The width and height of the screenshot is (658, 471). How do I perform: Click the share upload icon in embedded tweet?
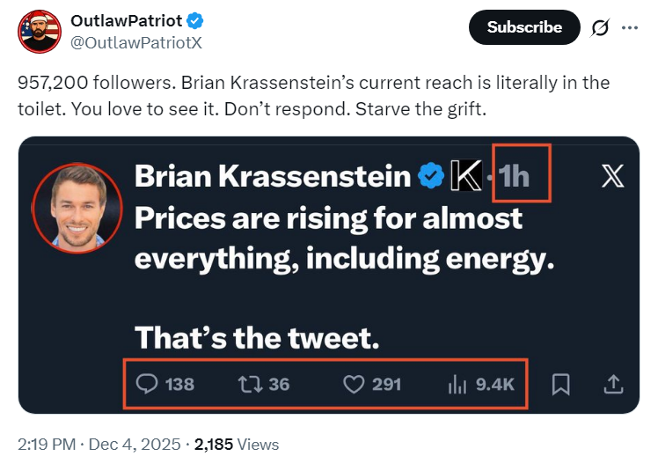pyautogui.click(x=613, y=384)
